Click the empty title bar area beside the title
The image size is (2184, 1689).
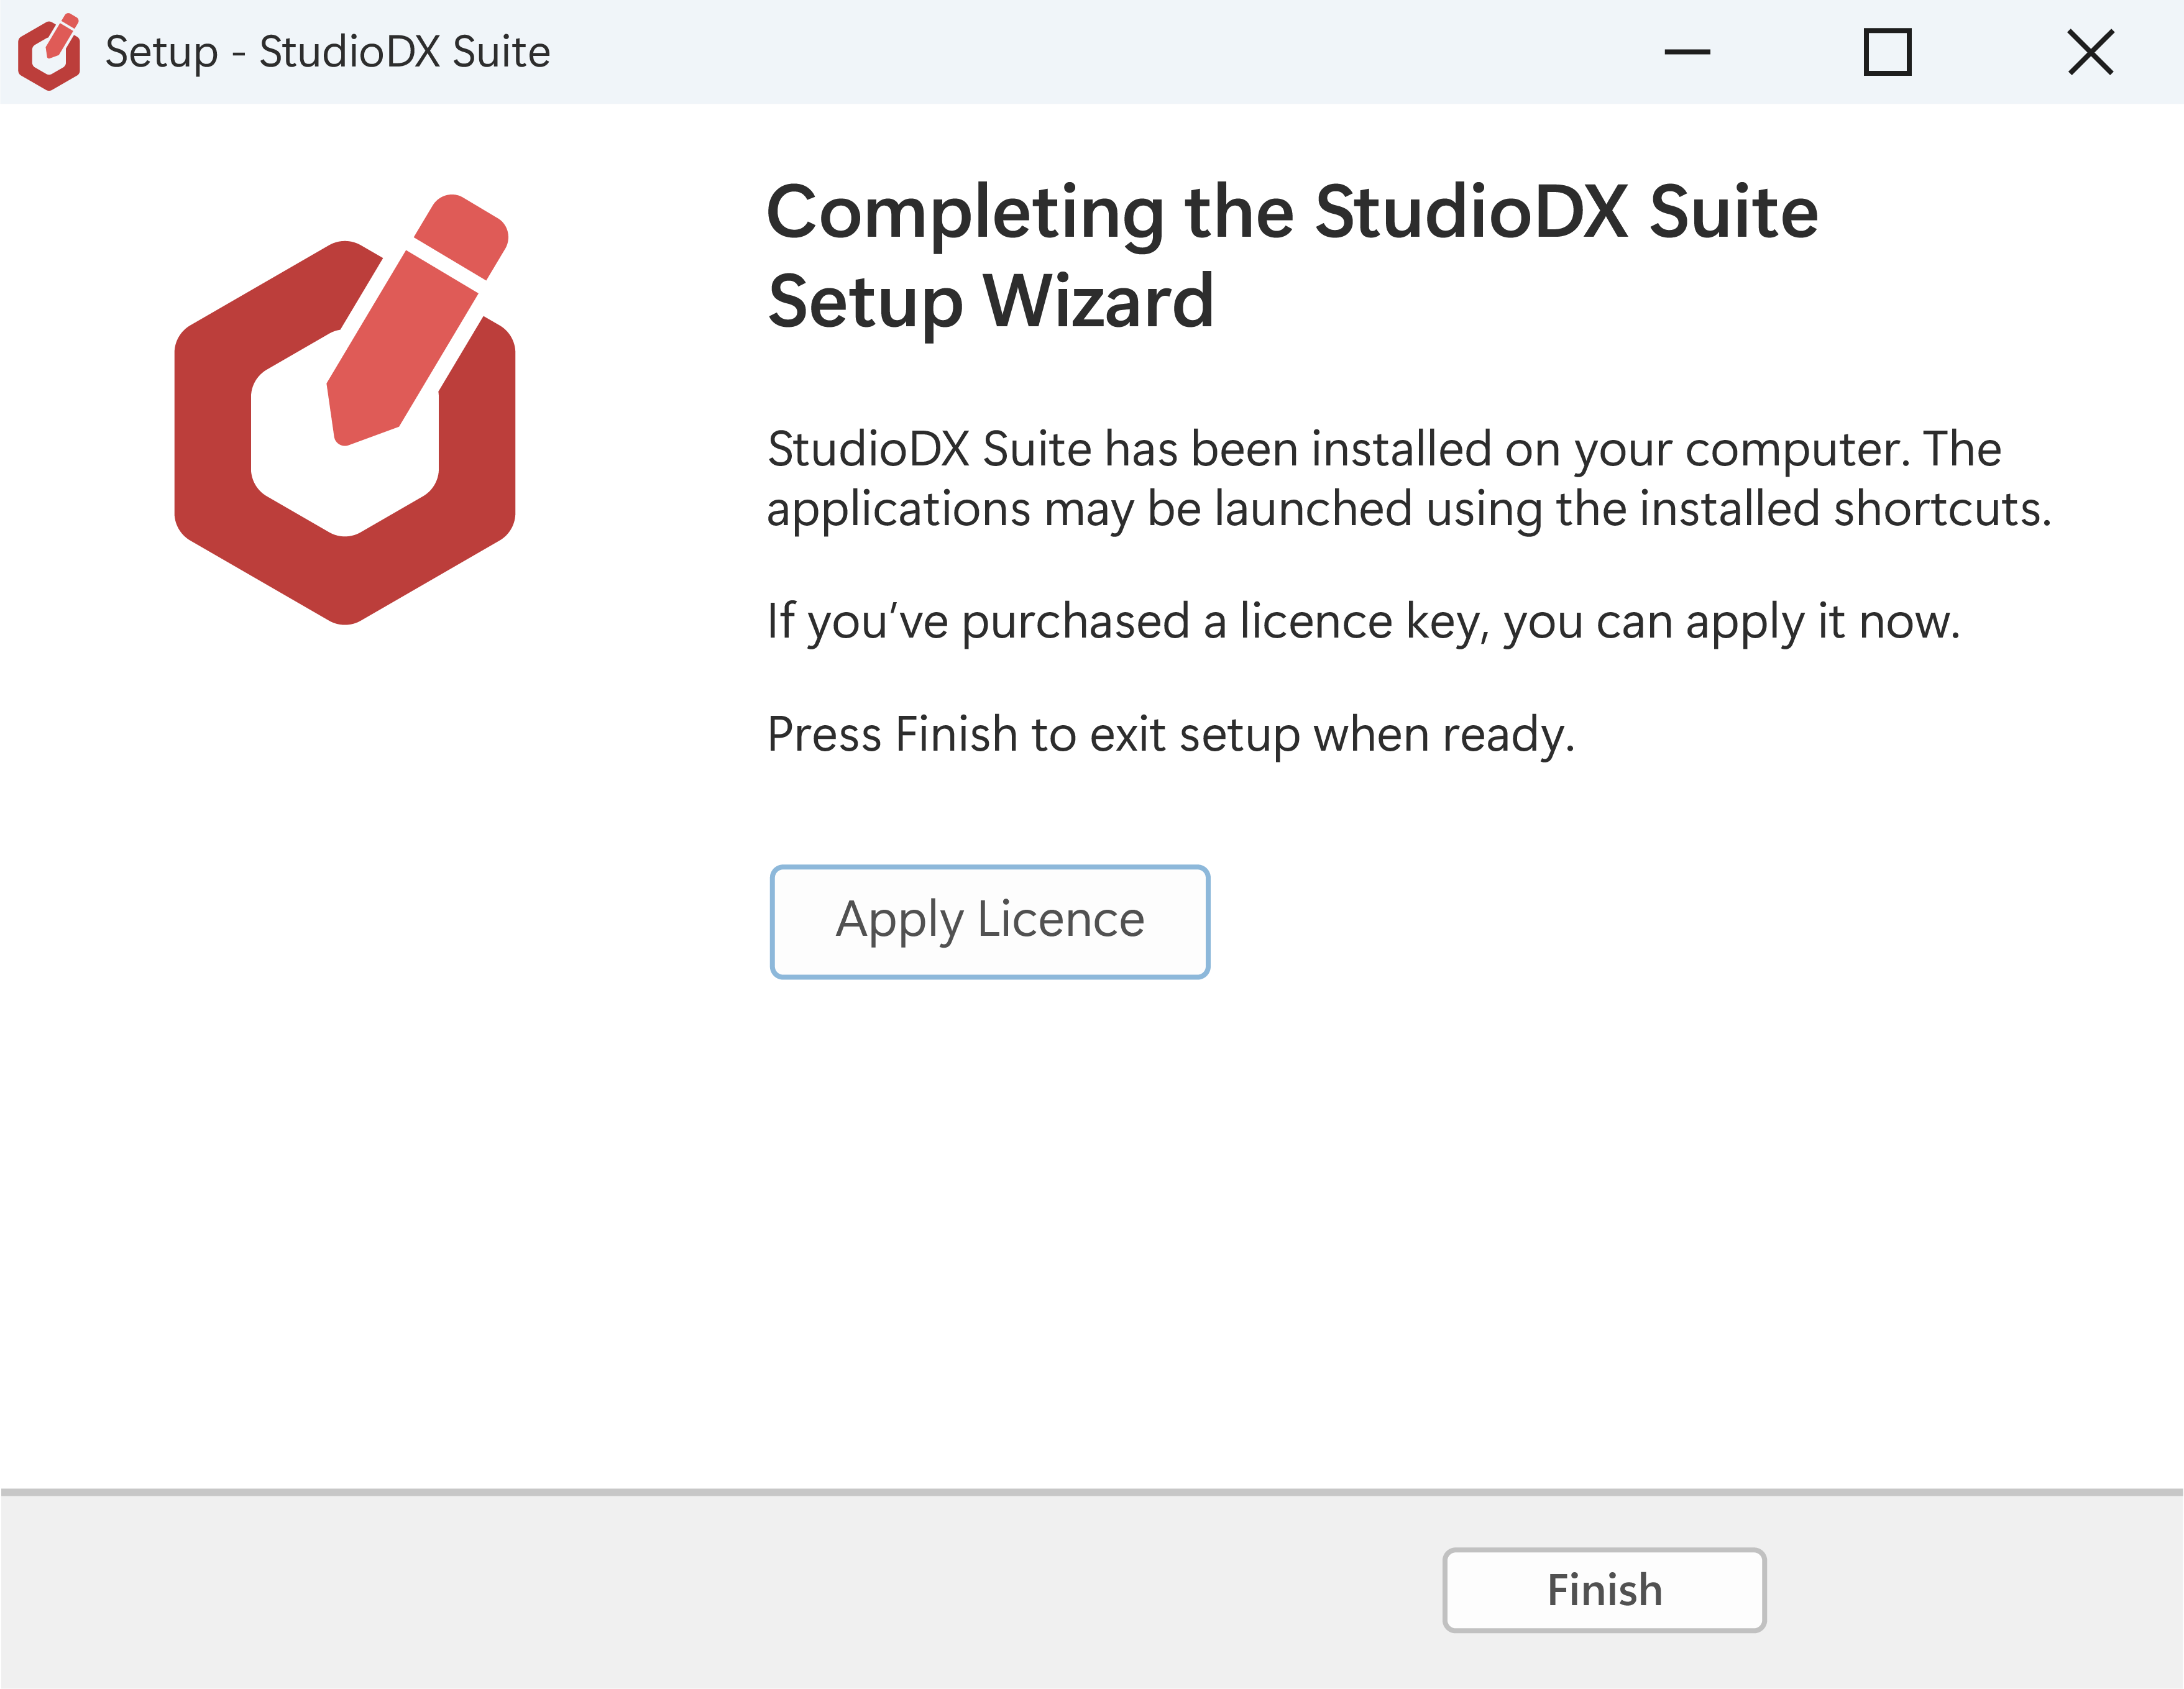pyautogui.click(x=1100, y=52)
